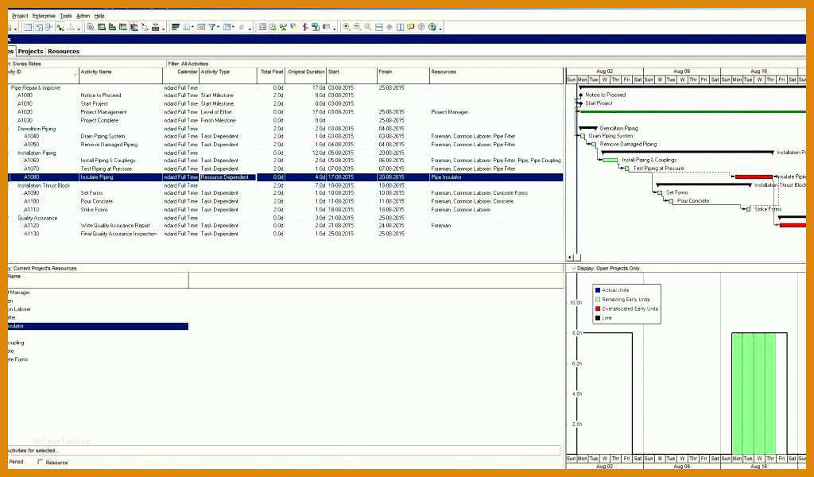Open the Bars formatting icon
814x477 pixels.
[x=176, y=27]
